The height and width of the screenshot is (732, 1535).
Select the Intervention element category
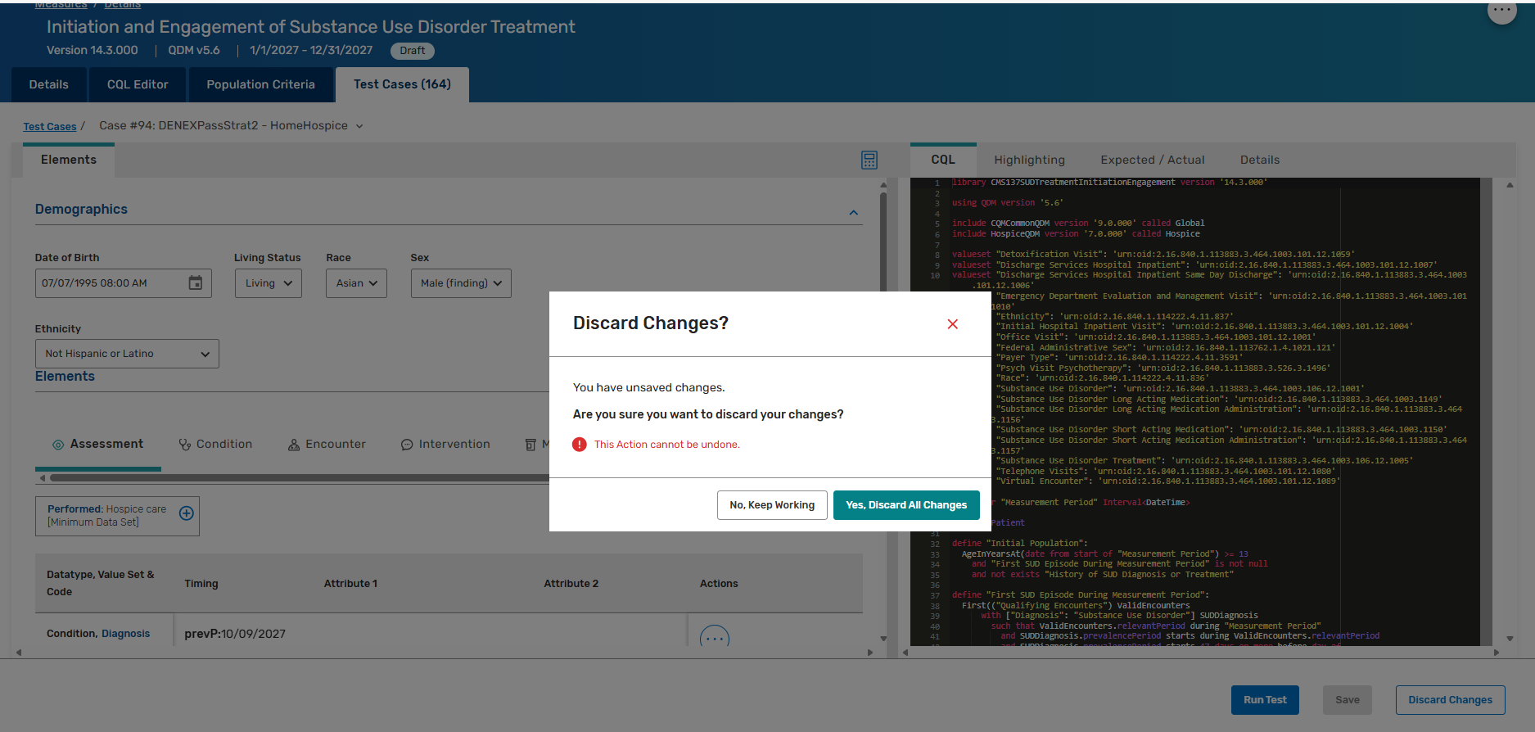[x=445, y=445]
